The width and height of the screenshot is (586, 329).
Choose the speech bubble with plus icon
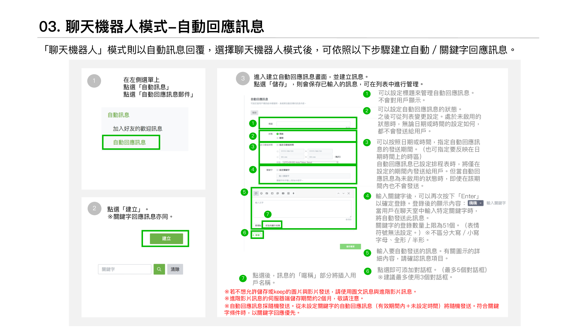pos(277,193)
